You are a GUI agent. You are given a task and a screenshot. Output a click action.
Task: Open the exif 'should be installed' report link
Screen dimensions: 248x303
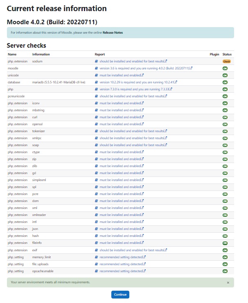133,250
